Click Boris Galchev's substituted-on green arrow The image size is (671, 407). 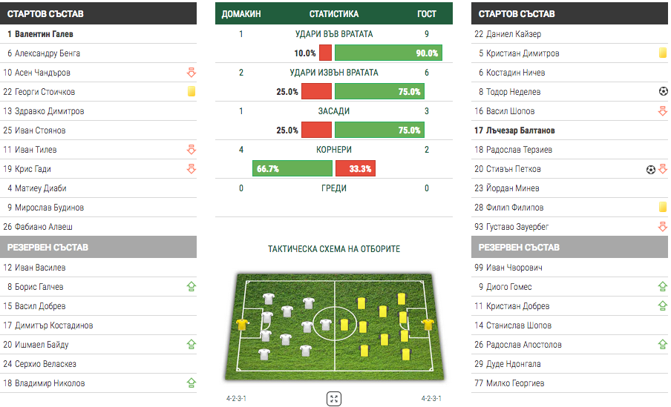pos(191,287)
